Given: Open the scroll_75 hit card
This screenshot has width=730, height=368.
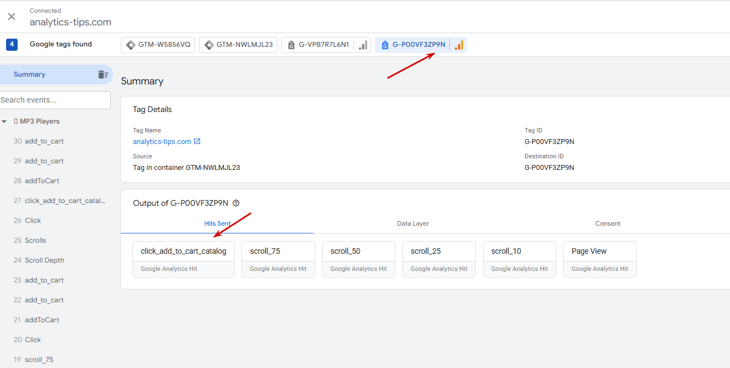Looking at the screenshot, I should (278, 259).
